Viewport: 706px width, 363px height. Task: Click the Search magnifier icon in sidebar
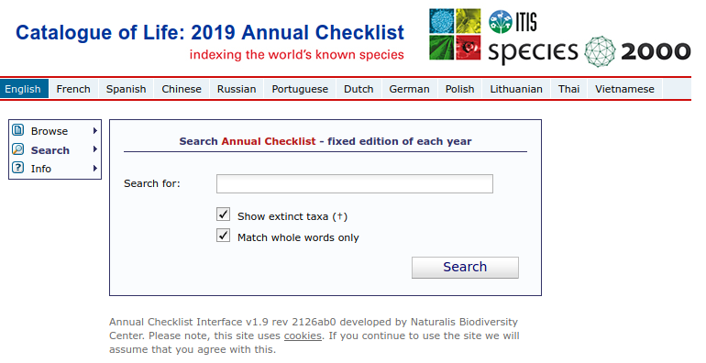18,149
